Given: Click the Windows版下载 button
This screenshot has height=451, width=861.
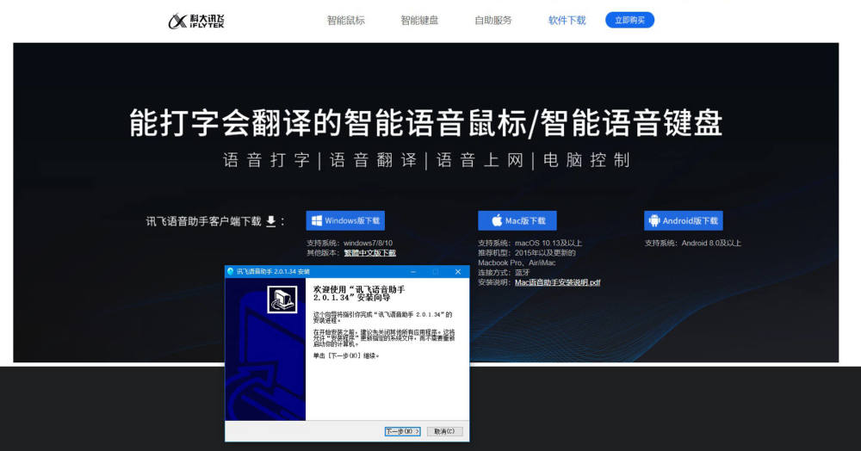Looking at the screenshot, I should tap(345, 220).
